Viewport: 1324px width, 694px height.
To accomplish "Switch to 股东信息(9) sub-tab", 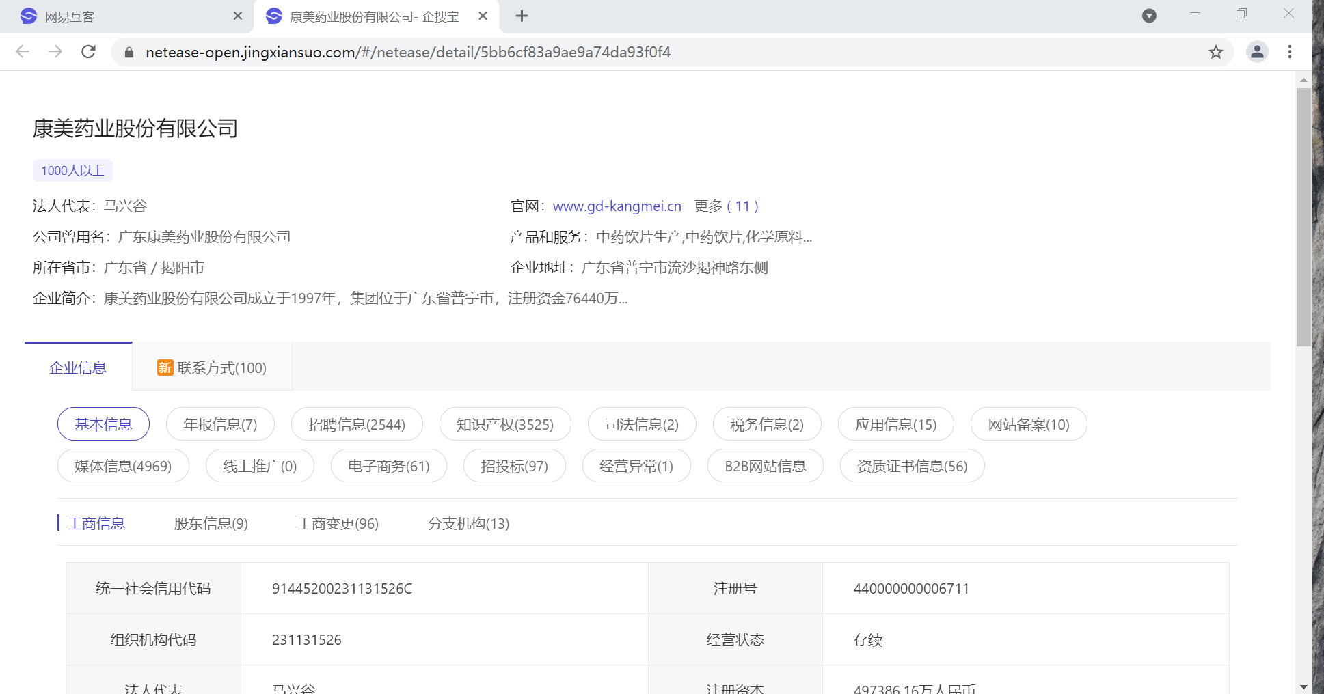I will coord(211,523).
